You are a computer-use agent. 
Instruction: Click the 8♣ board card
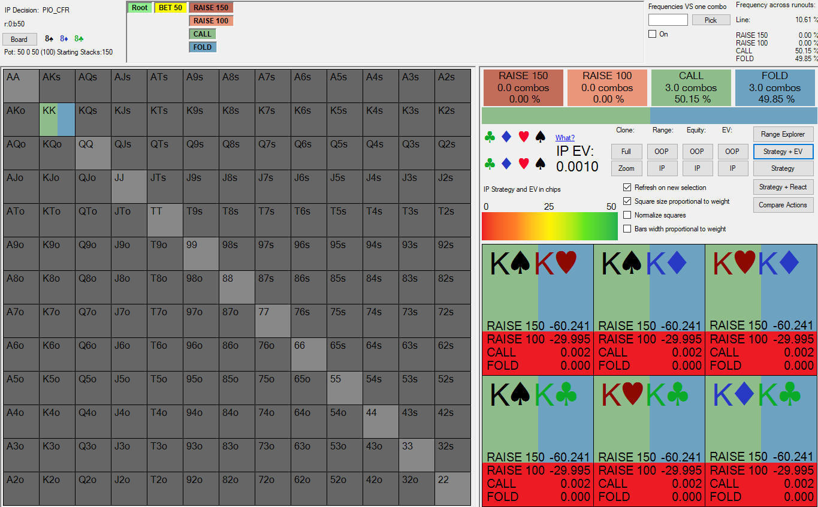(79, 39)
